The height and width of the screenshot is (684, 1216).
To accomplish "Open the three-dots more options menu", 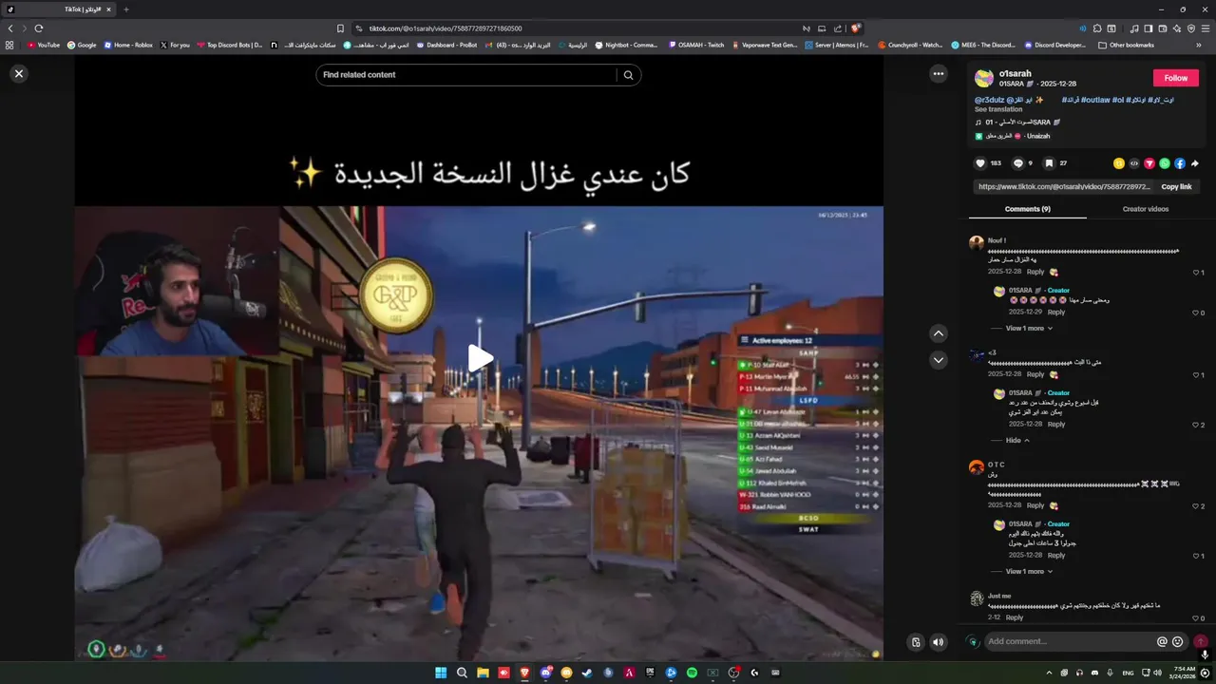I will (939, 73).
